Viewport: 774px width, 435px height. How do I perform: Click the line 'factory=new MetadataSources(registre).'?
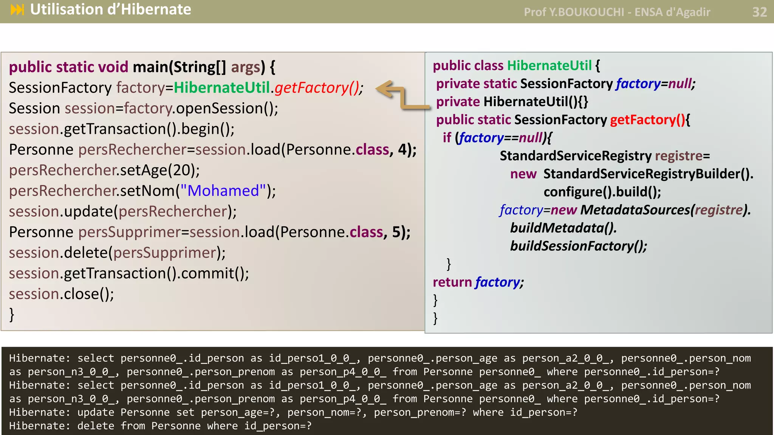(625, 210)
